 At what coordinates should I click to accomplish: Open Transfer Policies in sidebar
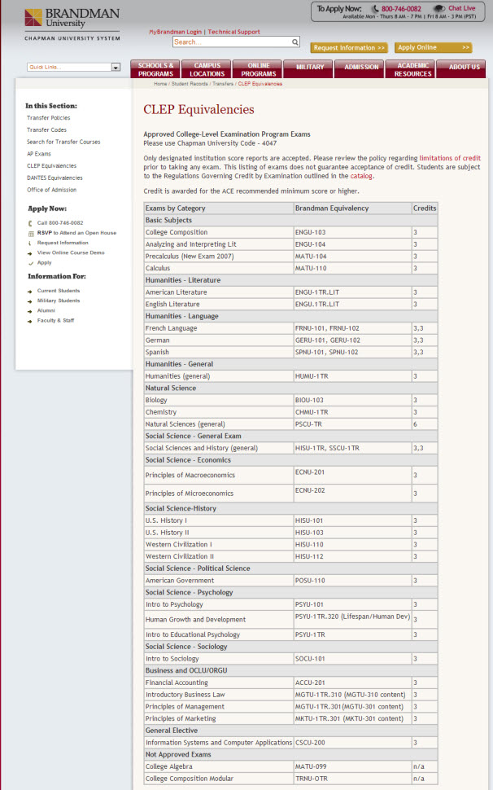48,118
